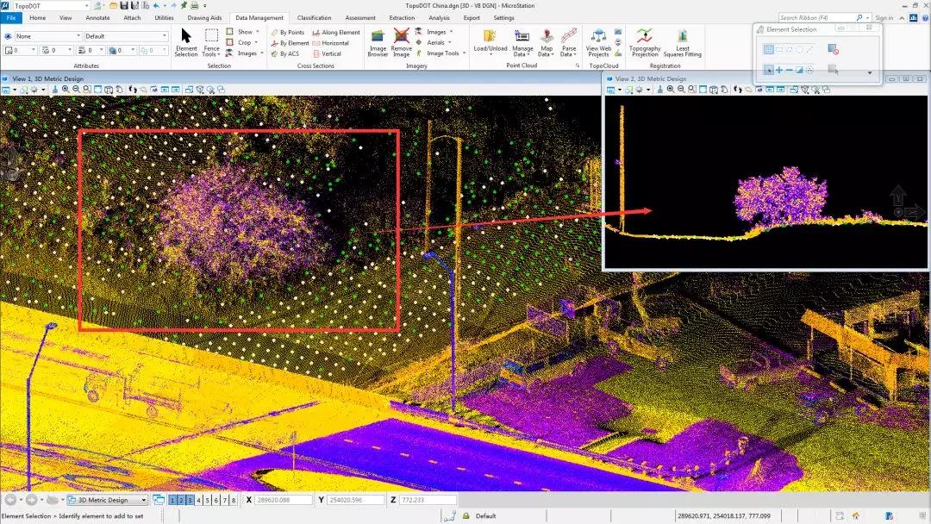This screenshot has width=931, height=524.
Task: Click the Add mode plus icon in Element Selection
Action: pyautogui.click(x=779, y=70)
